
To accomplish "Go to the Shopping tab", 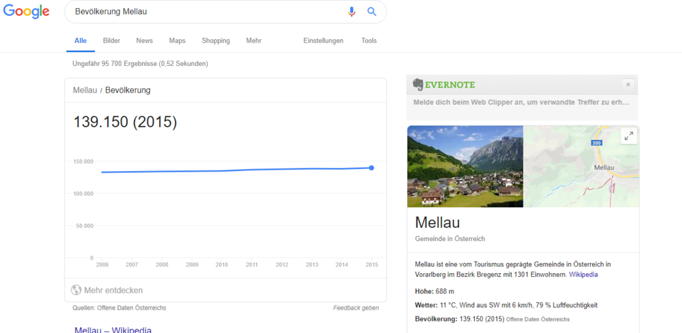I will 216,41.
